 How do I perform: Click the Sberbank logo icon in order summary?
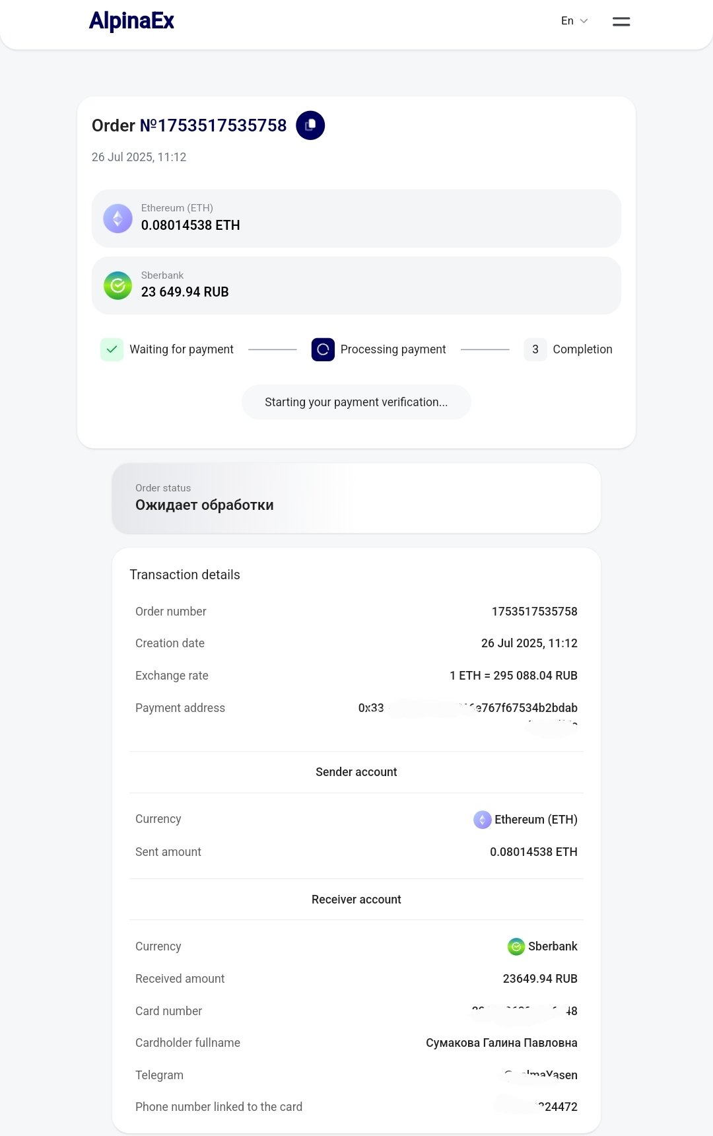tap(118, 285)
